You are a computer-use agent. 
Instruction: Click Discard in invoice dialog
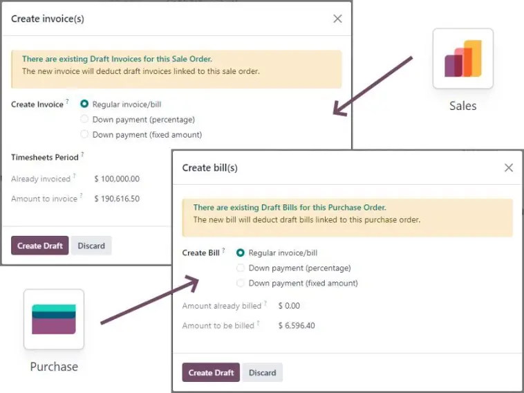click(x=91, y=246)
